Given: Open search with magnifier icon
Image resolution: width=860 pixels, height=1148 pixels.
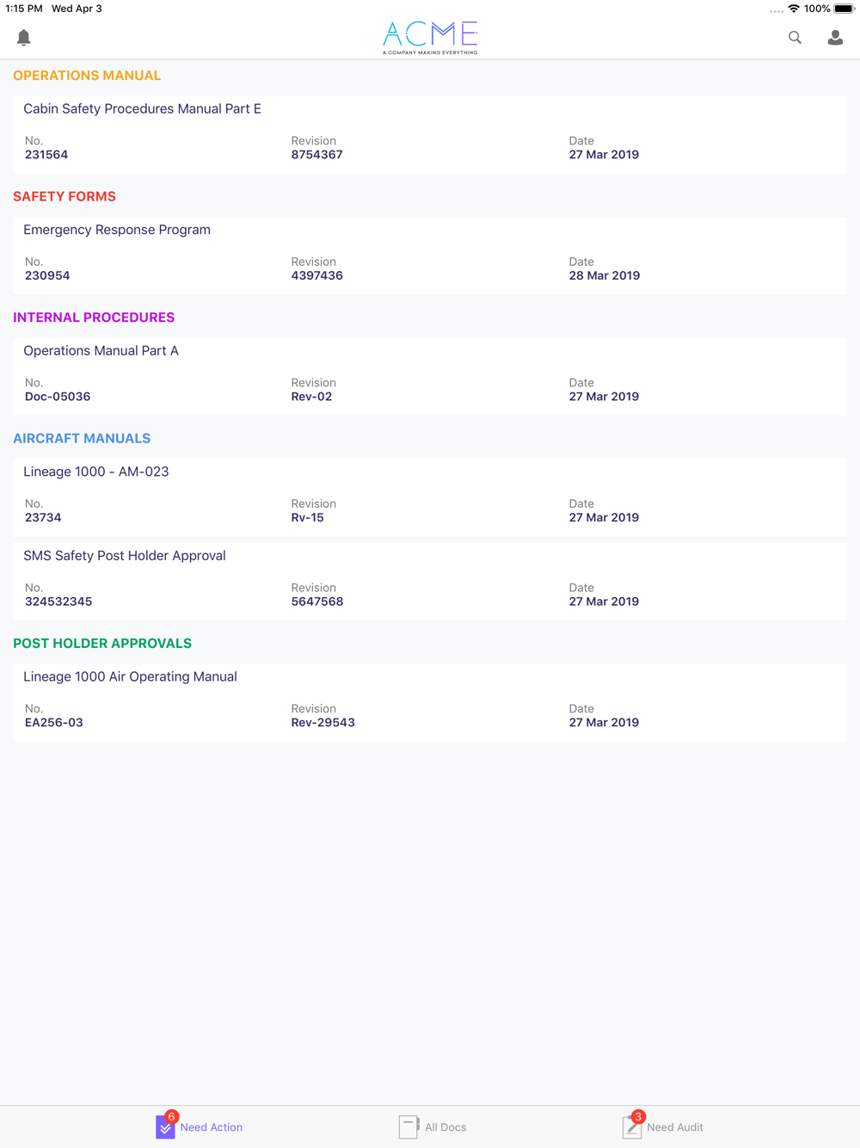Looking at the screenshot, I should pyautogui.click(x=795, y=37).
